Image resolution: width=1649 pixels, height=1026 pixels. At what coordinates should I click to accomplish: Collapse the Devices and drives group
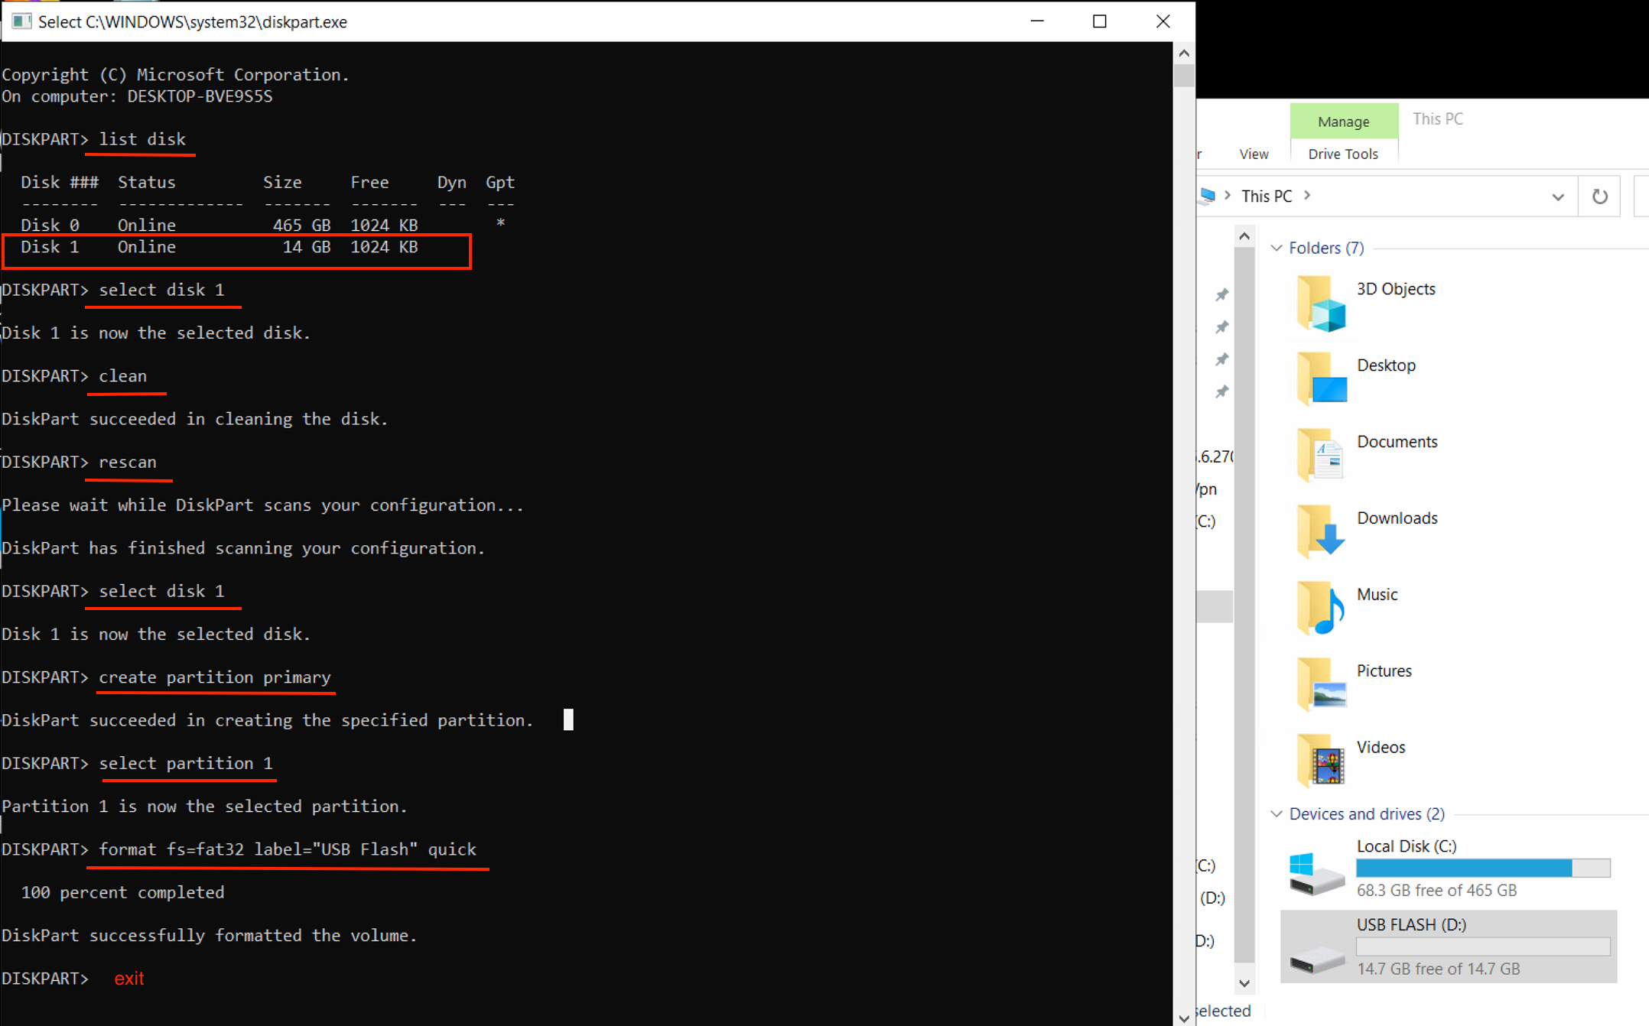(x=1277, y=813)
